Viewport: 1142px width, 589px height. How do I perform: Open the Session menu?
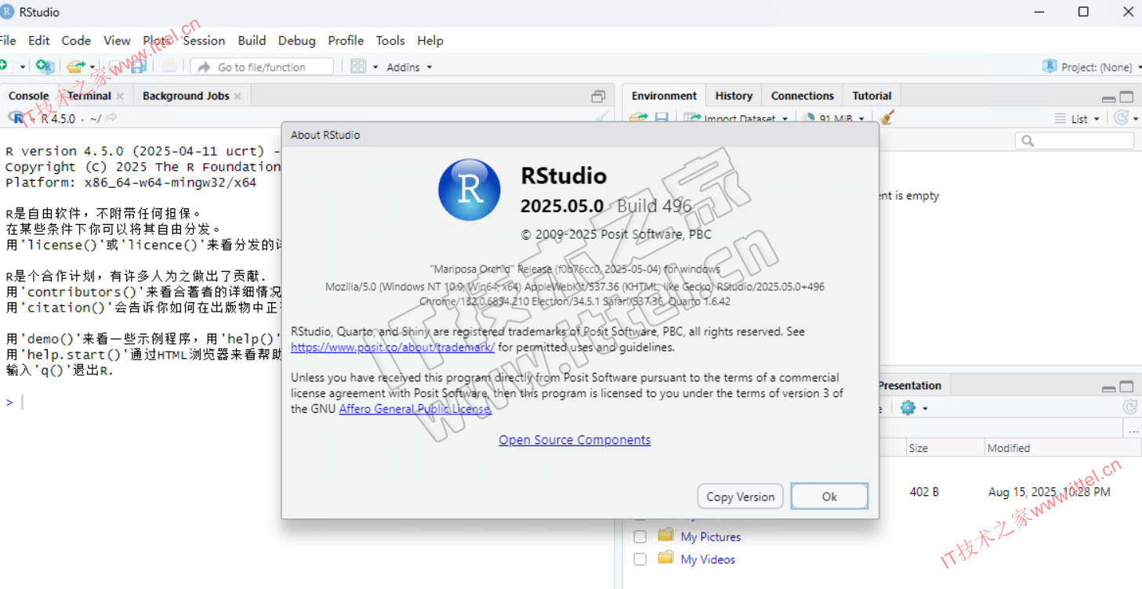pyautogui.click(x=204, y=41)
